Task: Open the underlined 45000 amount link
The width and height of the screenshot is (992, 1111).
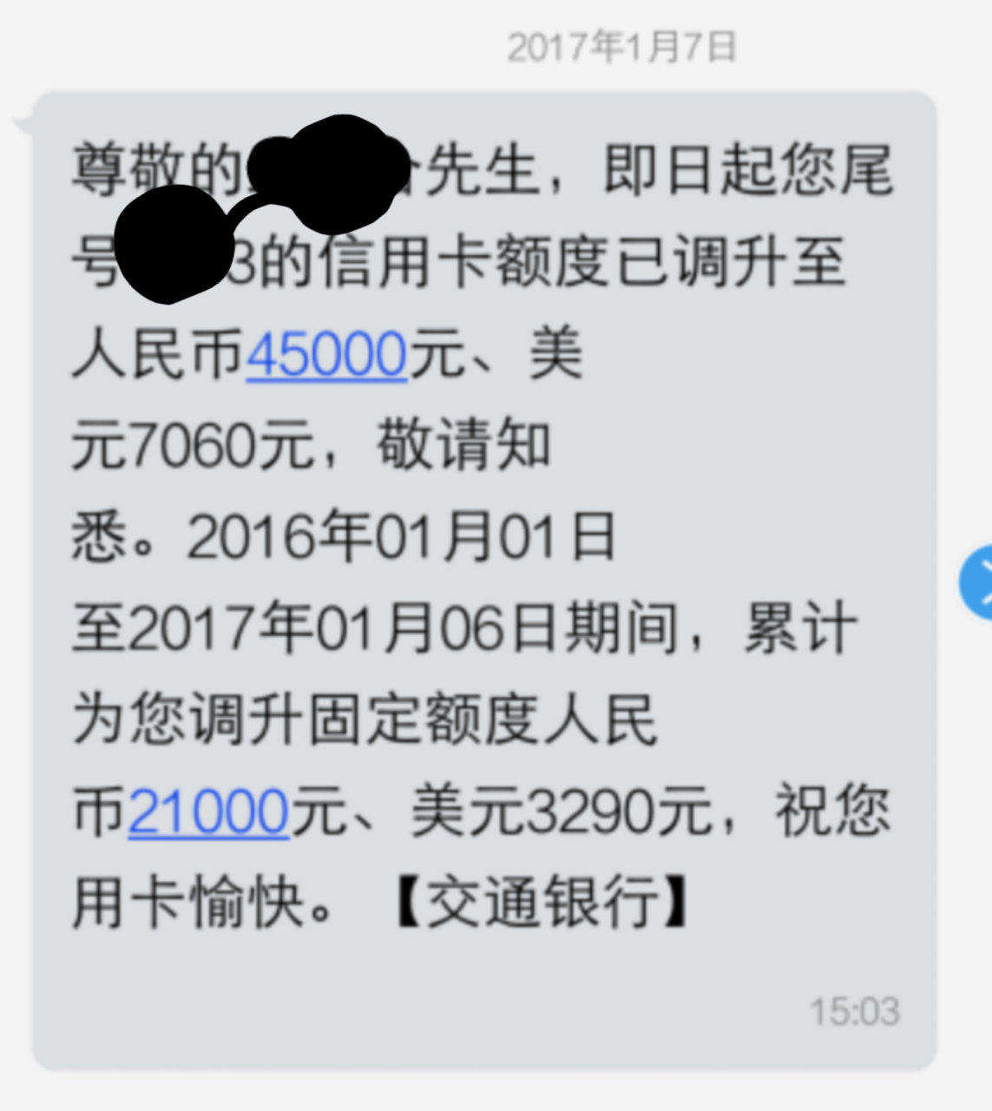Action: (x=326, y=355)
